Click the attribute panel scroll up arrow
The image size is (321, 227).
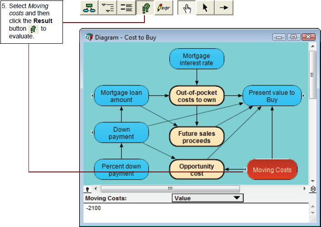[313, 206]
